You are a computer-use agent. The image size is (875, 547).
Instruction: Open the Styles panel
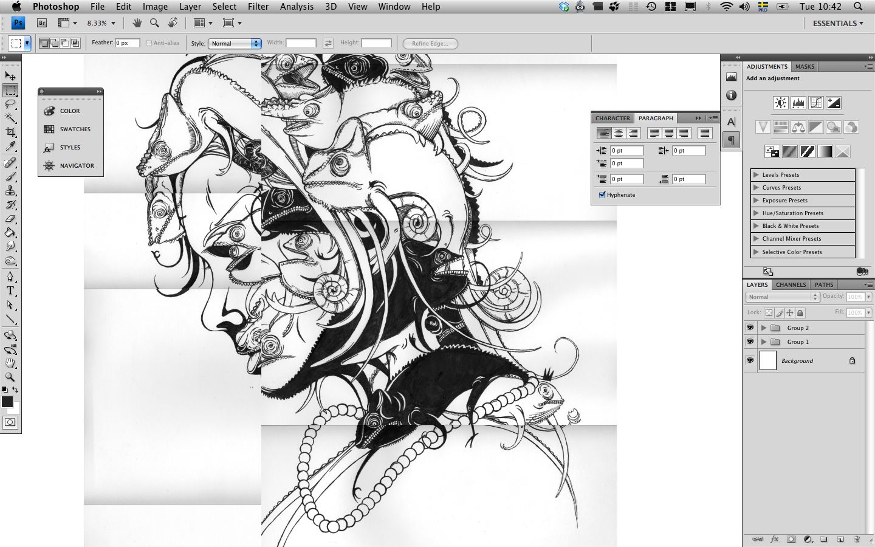click(70, 148)
